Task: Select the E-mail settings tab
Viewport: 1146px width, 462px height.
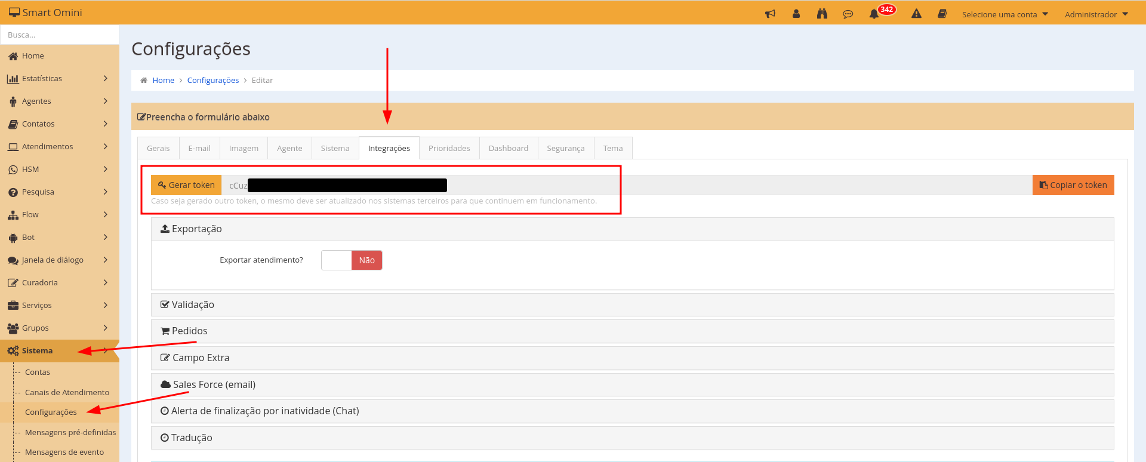Action: (x=199, y=148)
